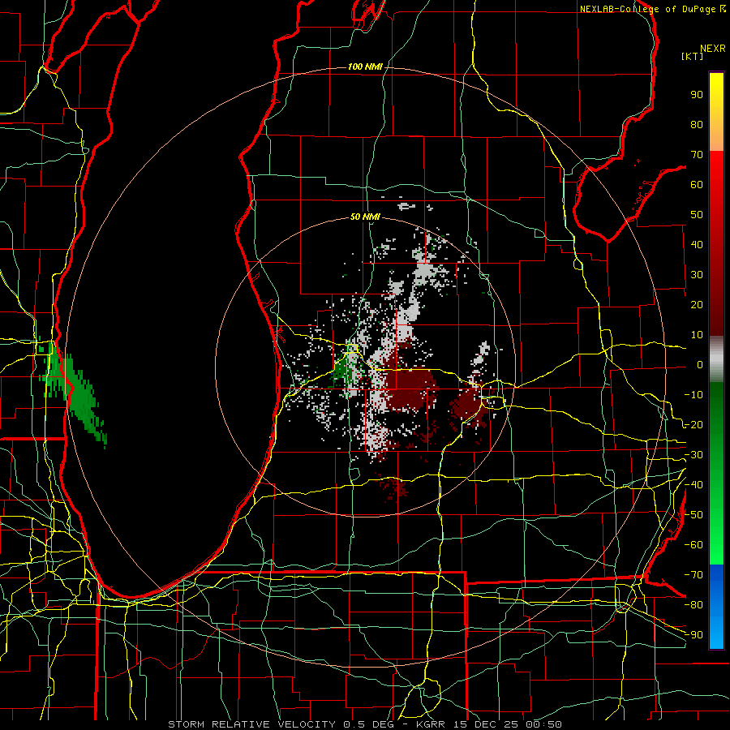The width and height of the screenshot is (730, 730).
Task: Click the 50 NMI range ring label
Action: pyautogui.click(x=365, y=217)
